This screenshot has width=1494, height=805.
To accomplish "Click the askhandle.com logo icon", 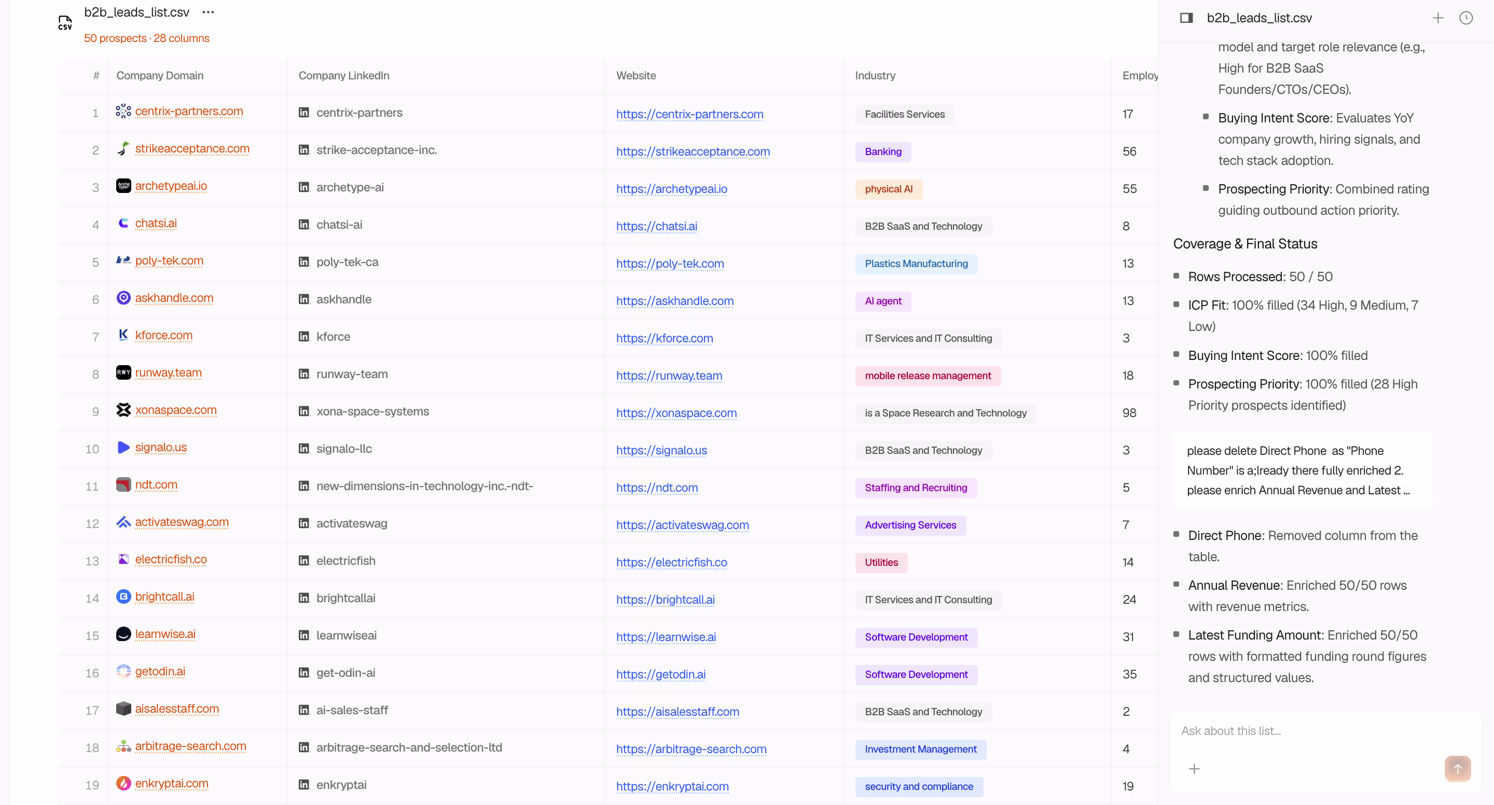I will pyautogui.click(x=123, y=298).
